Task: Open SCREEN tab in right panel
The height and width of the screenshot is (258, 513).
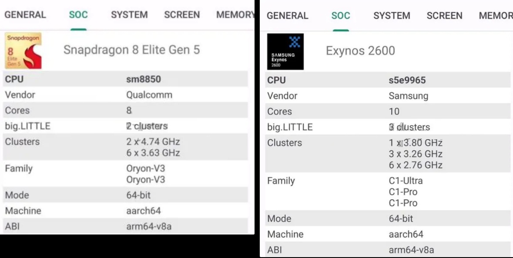Action: click(444, 16)
